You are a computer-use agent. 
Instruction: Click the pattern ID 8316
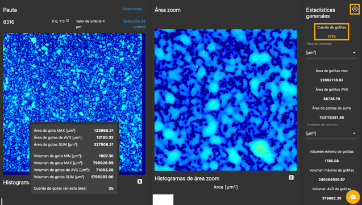(9, 22)
